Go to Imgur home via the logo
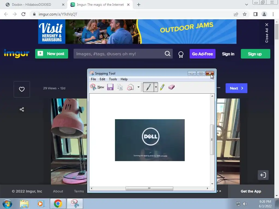The width and height of the screenshot is (279, 209). [17, 54]
